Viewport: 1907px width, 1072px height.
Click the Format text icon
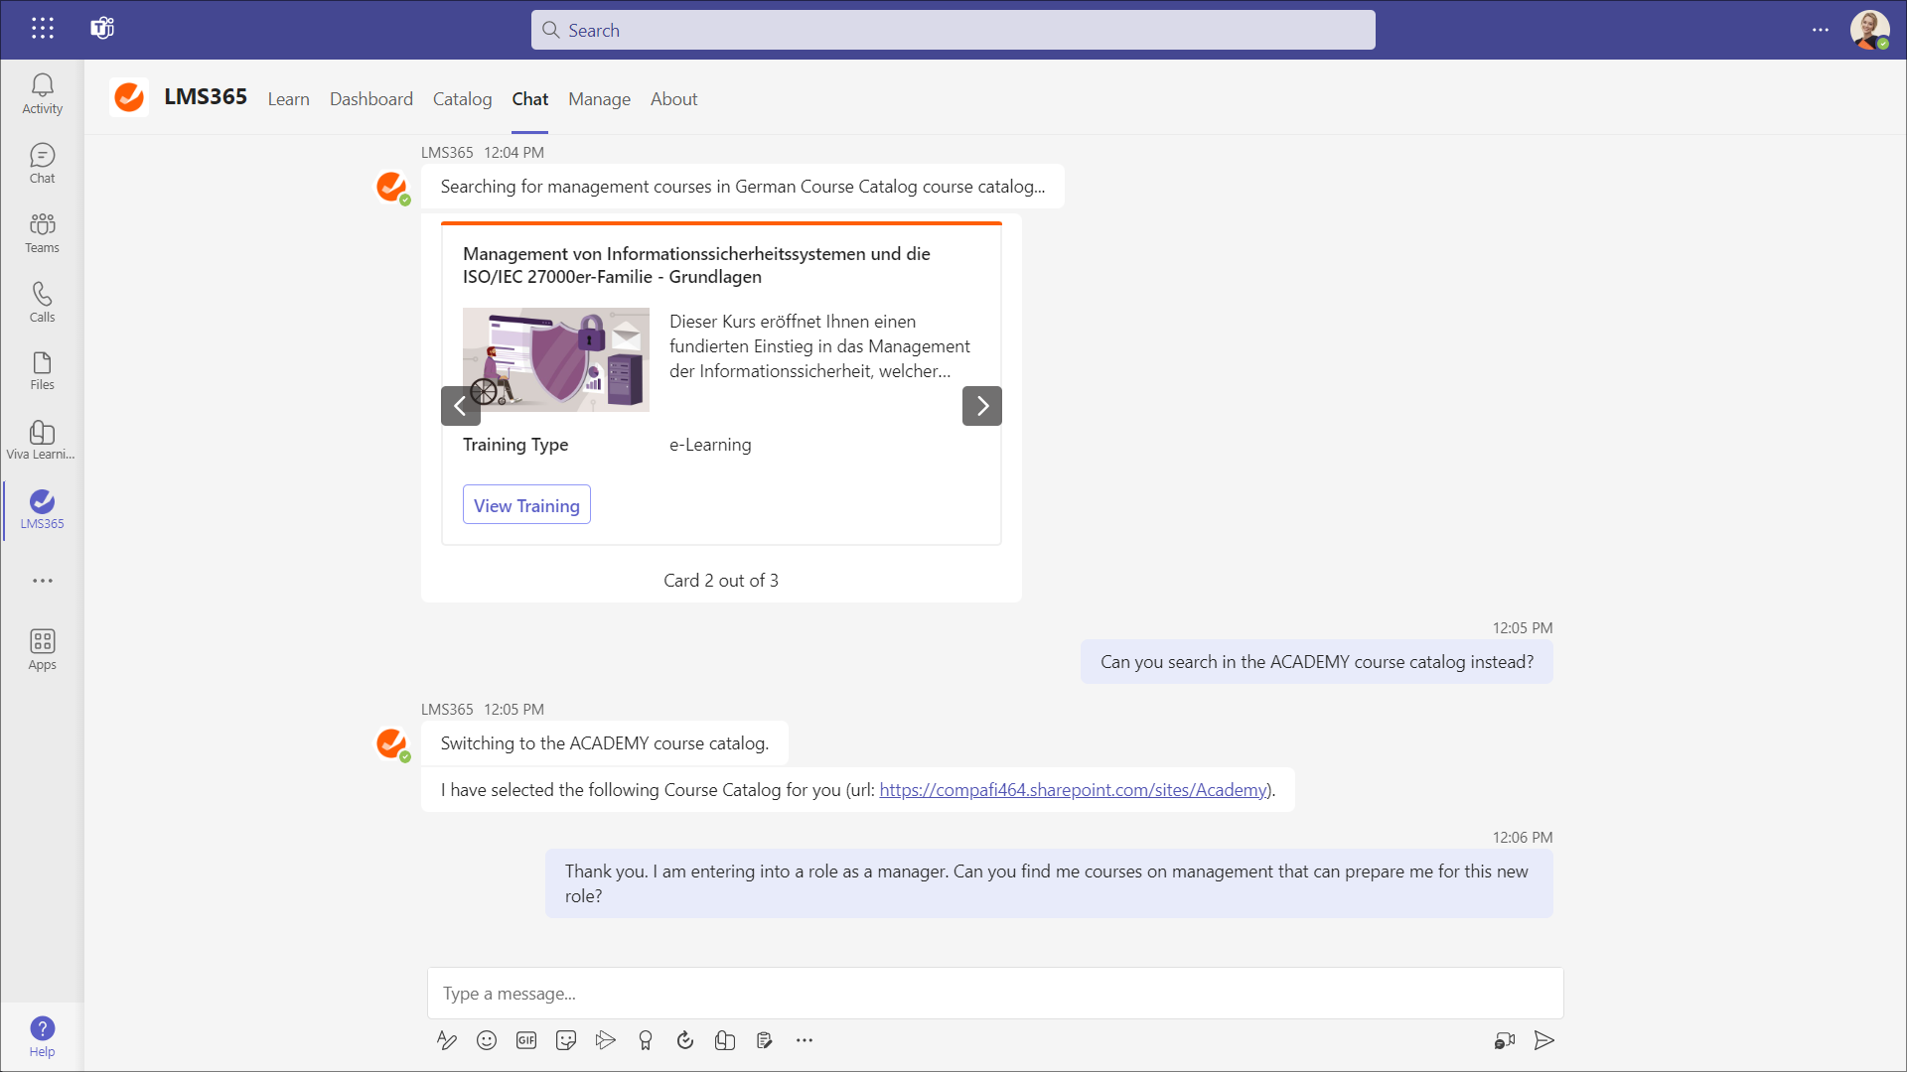[x=447, y=1040]
